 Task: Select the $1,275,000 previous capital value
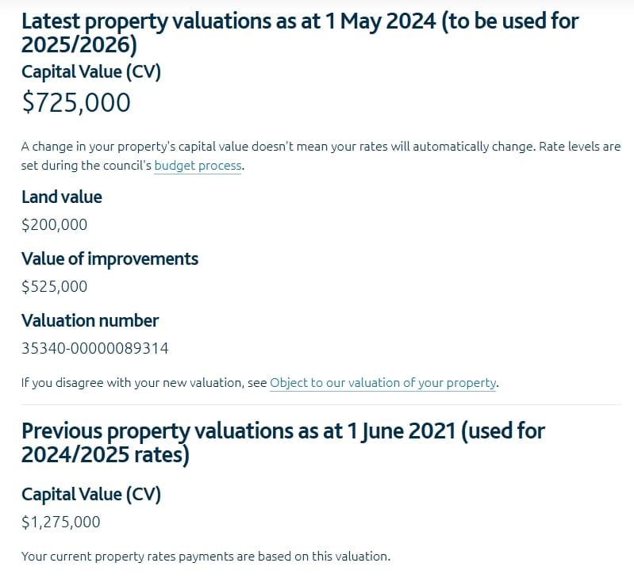[60, 522]
